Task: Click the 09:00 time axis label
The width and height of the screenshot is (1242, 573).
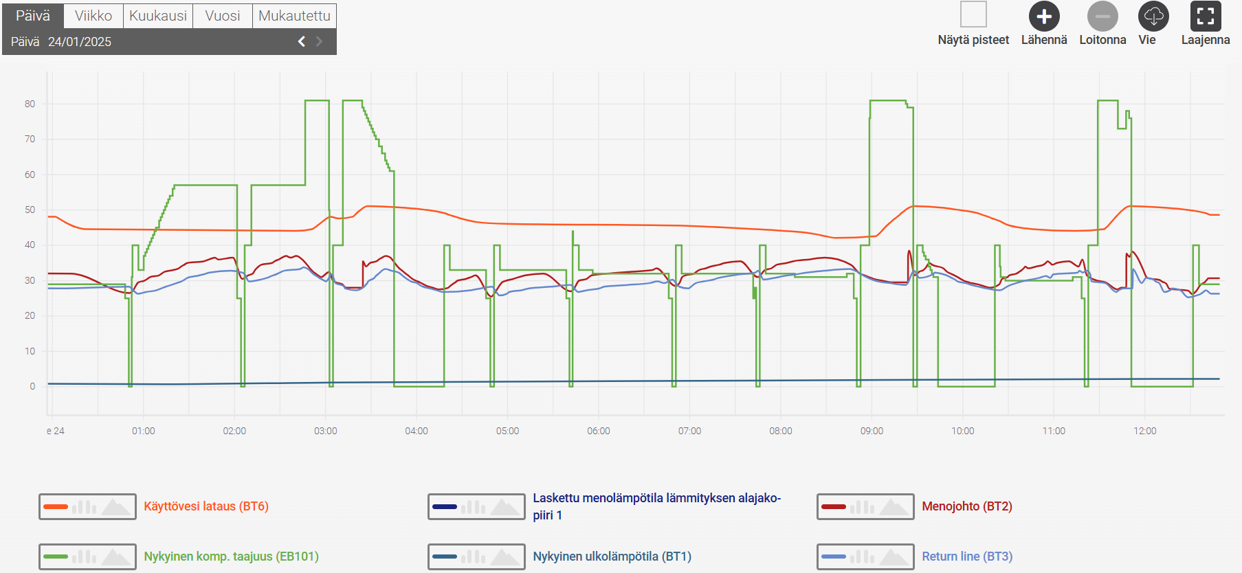Action: 872,431
